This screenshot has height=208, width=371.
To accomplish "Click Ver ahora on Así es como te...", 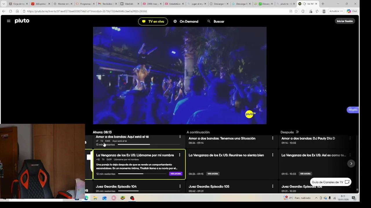I will tap(305, 174).
